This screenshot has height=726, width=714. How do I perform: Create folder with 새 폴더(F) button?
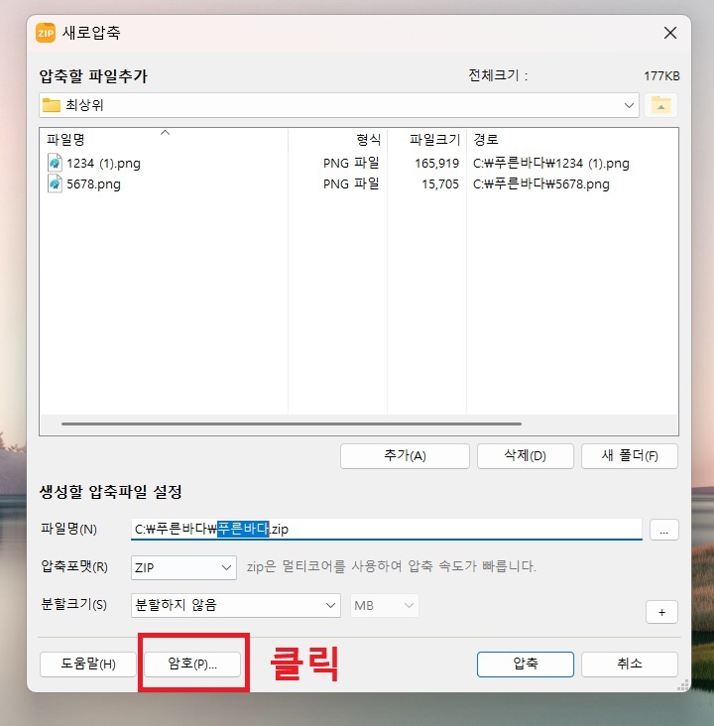click(x=630, y=456)
